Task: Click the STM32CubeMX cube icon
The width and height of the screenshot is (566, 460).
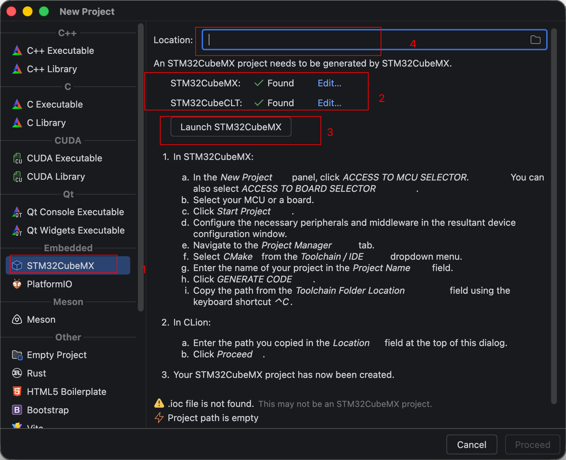Action: coord(17,266)
